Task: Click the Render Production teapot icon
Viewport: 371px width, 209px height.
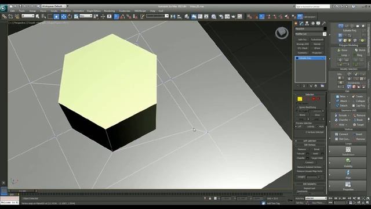Action: [x=233, y=16]
